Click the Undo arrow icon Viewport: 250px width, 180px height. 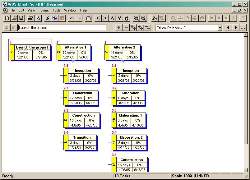(72, 18)
